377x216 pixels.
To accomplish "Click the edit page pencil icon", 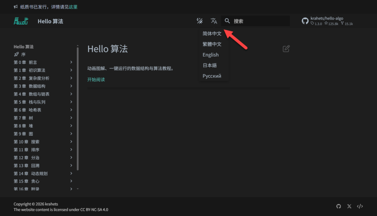I will 286,49.
